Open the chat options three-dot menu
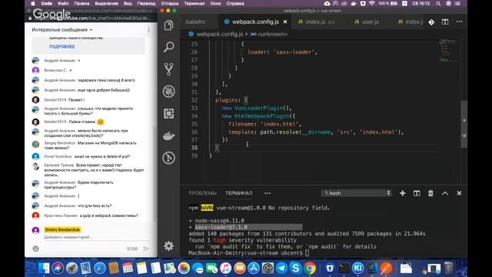 (x=148, y=30)
